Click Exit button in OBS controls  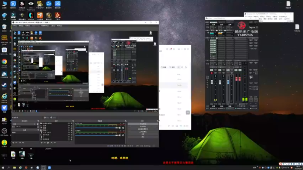(x=143, y=137)
